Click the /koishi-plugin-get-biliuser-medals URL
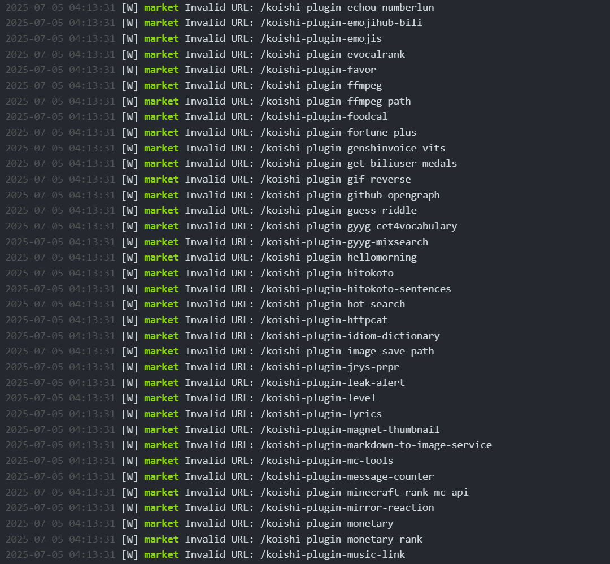610x564 pixels. tap(359, 163)
